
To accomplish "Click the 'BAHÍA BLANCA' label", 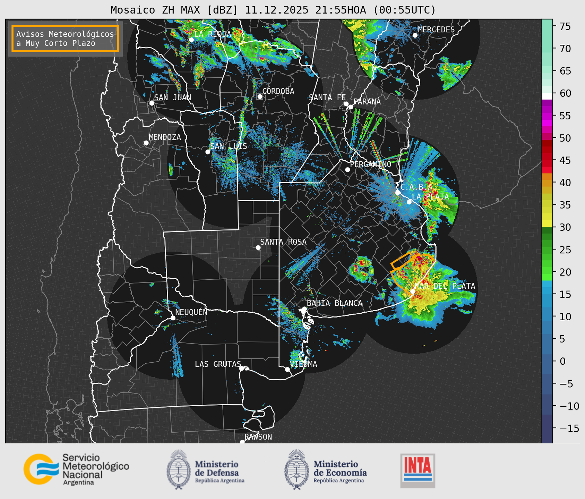I will (335, 303).
